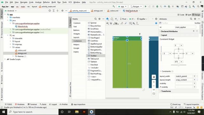The height and width of the screenshot is (115, 204).
Task: Open Logcat tool window
Action: [x=53, y=104]
